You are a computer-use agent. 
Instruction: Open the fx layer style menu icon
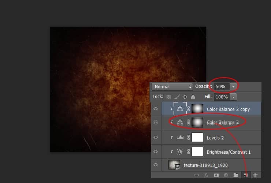tap(207, 175)
